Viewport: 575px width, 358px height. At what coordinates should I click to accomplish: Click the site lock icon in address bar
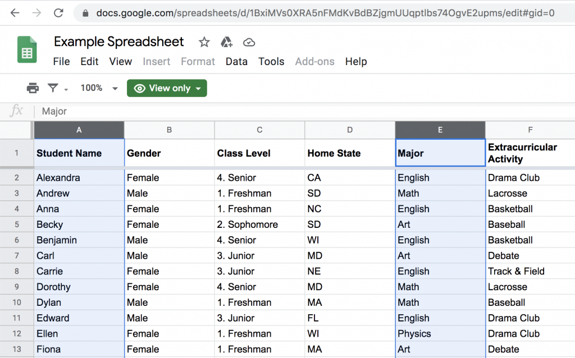[x=85, y=13]
